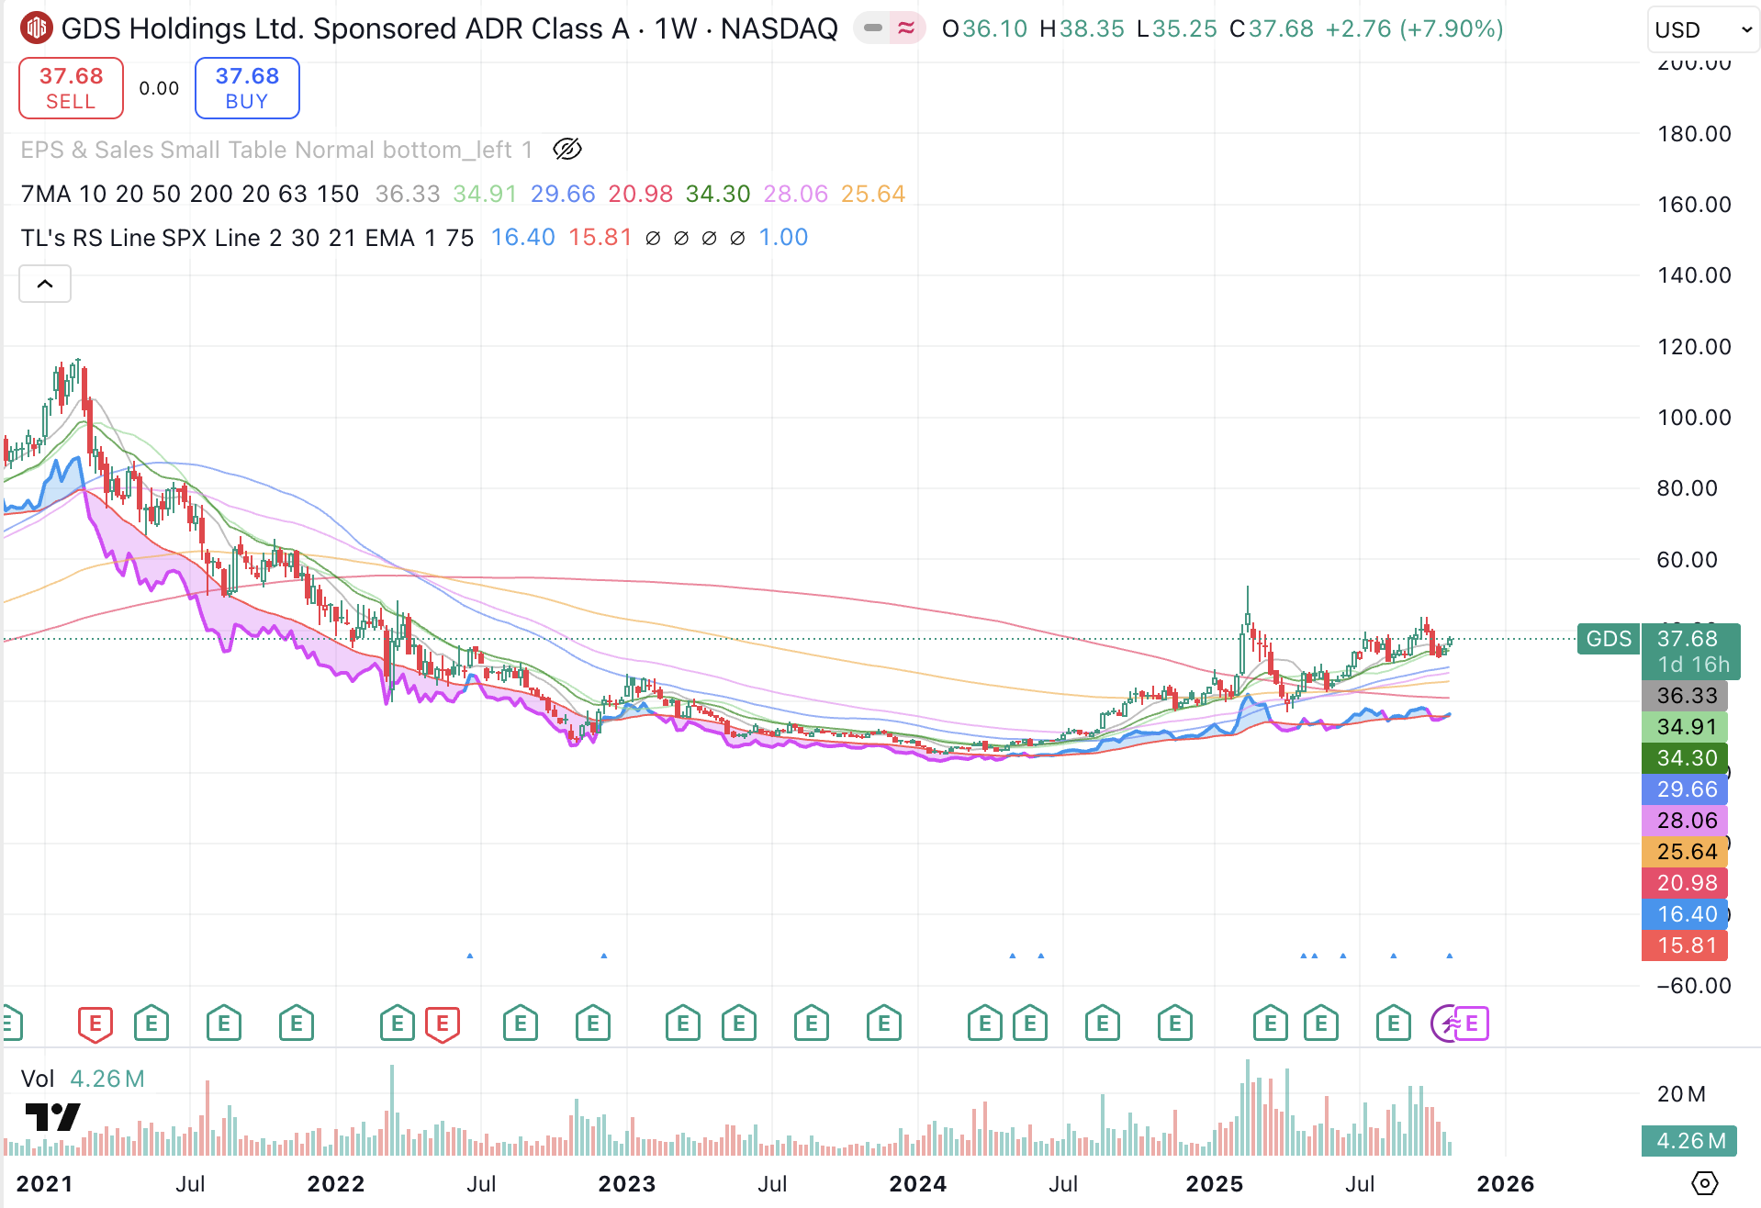Click the 100.00 price axis label
1761x1208 pixels.
pyautogui.click(x=1694, y=418)
